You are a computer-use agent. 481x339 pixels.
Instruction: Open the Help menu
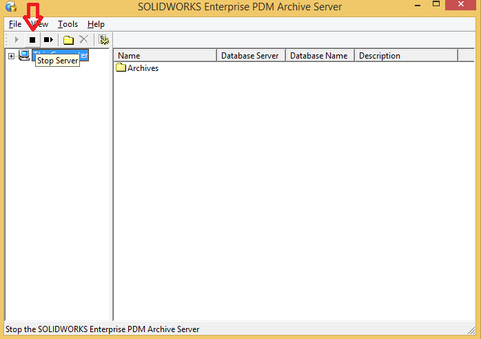(x=96, y=24)
